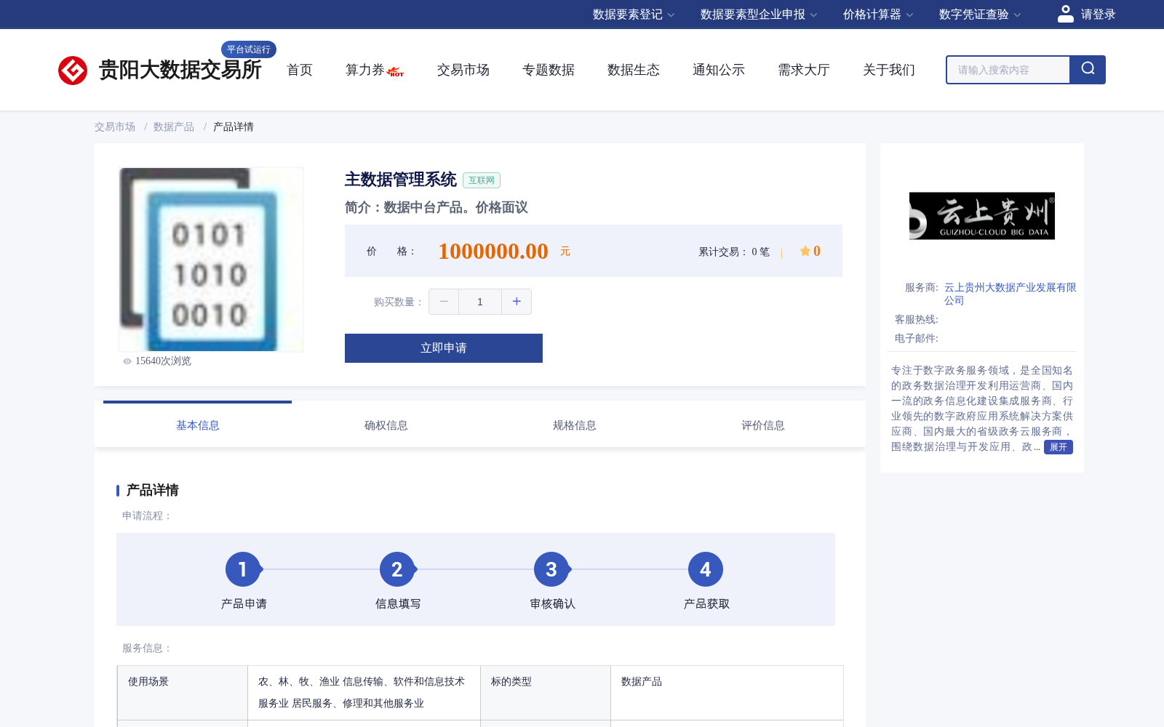Click the eye views icon under image
The height and width of the screenshot is (727, 1164).
(127, 361)
